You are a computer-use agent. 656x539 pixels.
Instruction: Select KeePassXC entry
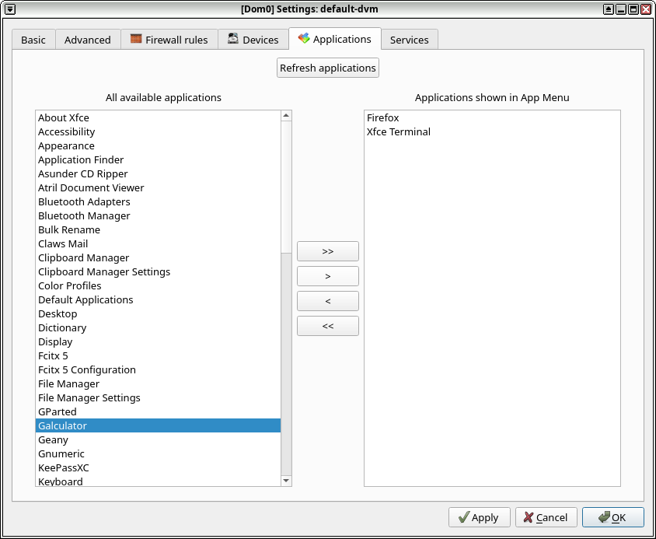coord(158,467)
